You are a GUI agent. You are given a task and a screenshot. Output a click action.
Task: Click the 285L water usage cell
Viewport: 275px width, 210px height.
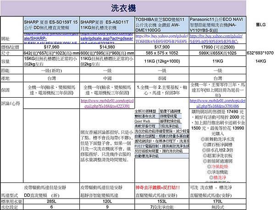51,201
